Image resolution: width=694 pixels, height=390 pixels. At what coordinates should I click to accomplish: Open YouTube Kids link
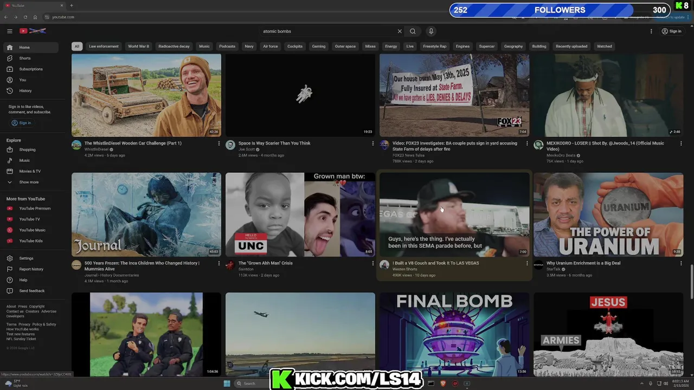click(x=31, y=240)
